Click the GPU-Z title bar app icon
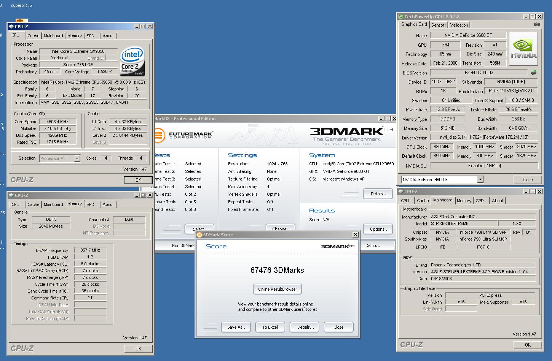This screenshot has height=361, width=552. 401,17
